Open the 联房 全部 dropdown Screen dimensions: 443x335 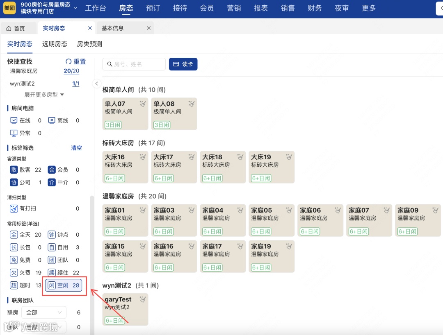click(44, 312)
